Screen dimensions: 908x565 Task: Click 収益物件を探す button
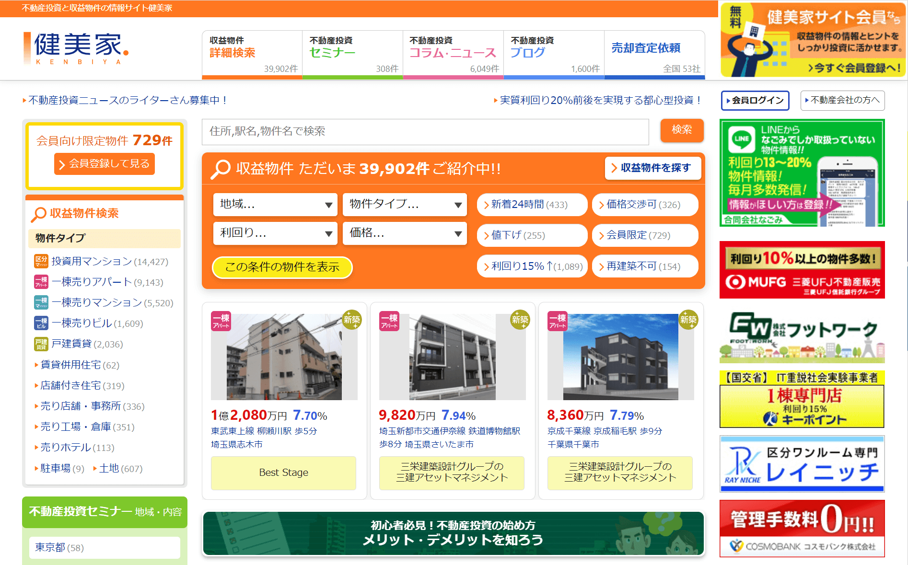[x=653, y=168]
